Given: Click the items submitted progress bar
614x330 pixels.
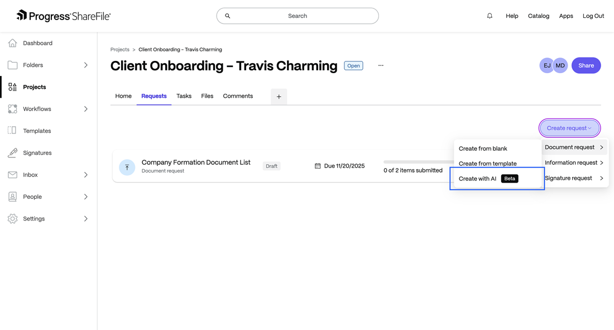Looking at the screenshot, I should tap(419, 162).
